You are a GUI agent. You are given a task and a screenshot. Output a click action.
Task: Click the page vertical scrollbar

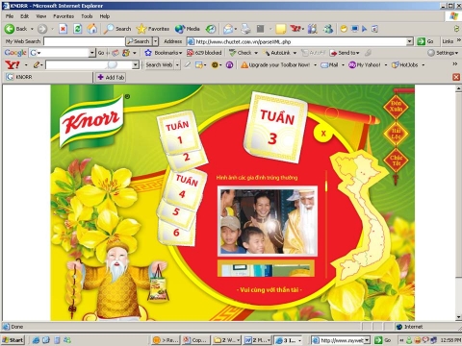458,203
